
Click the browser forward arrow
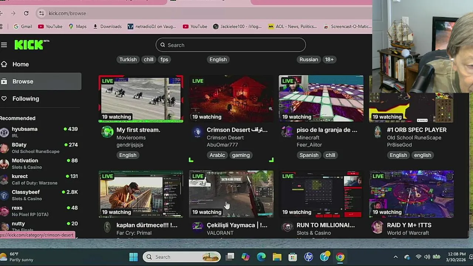click(x=13, y=13)
